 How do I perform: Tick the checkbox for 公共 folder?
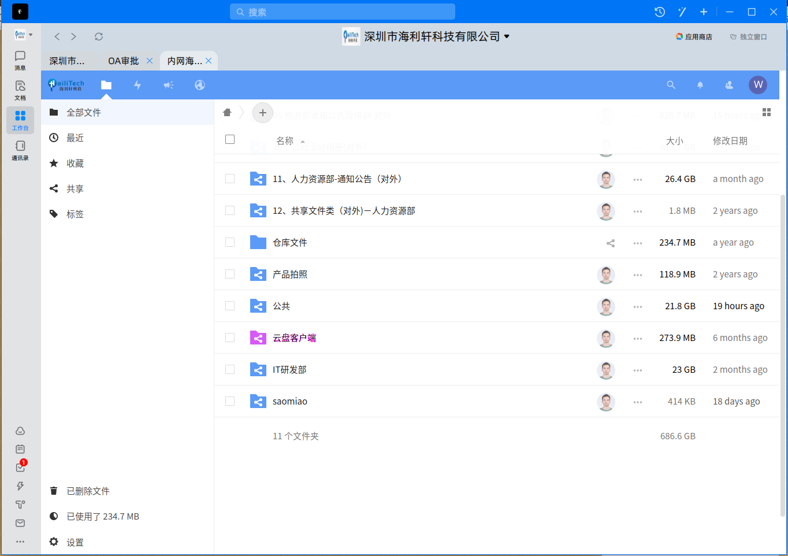230,306
